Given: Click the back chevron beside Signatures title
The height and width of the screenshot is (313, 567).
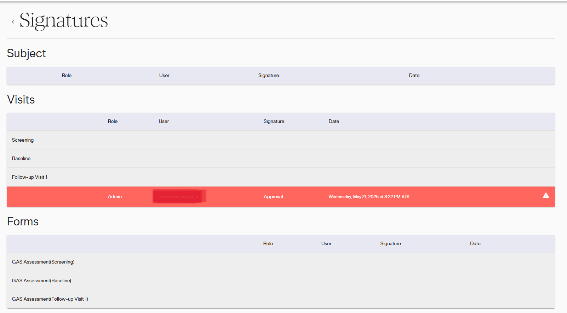Looking at the screenshot, I should point(13,22).
